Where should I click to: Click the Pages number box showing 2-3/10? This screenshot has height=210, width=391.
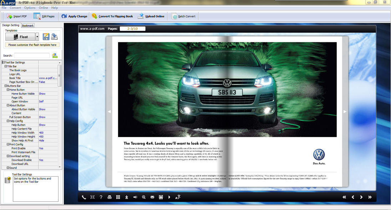click(132, 28)
